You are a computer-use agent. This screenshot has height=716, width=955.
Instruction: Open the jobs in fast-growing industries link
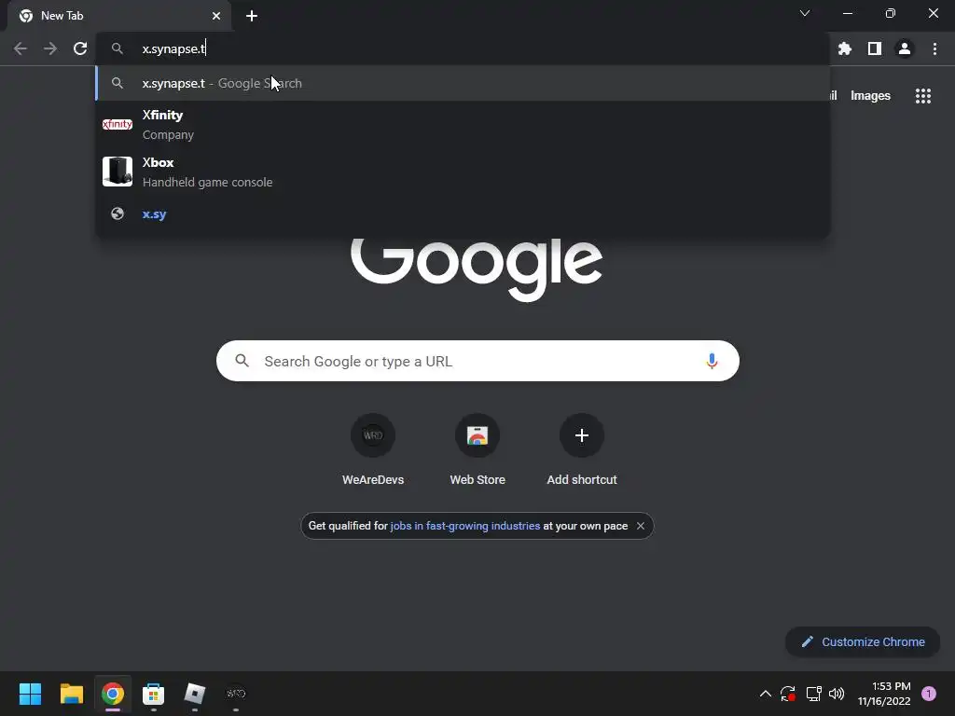464,526
